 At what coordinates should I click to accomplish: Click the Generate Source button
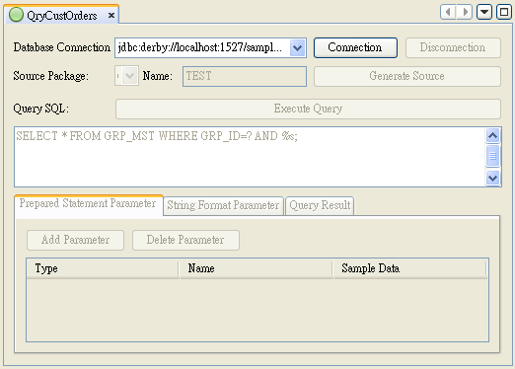point(407,76)
